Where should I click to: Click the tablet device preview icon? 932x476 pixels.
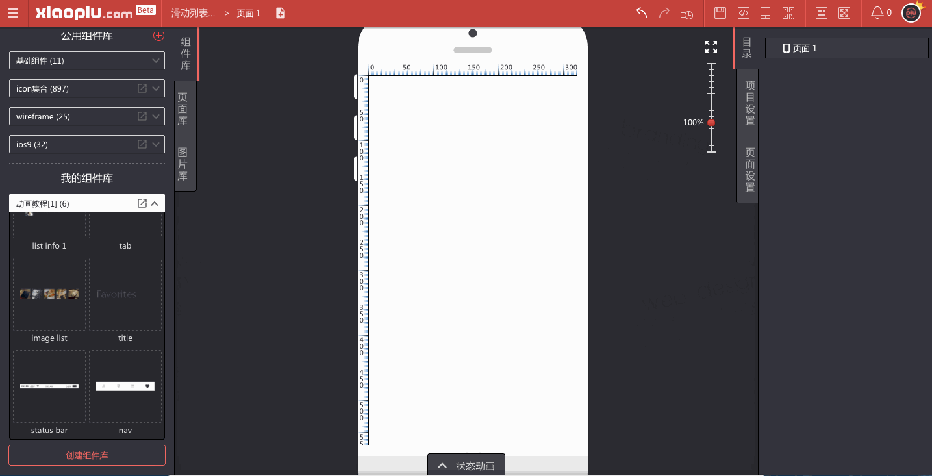click(x=765, y=13)
